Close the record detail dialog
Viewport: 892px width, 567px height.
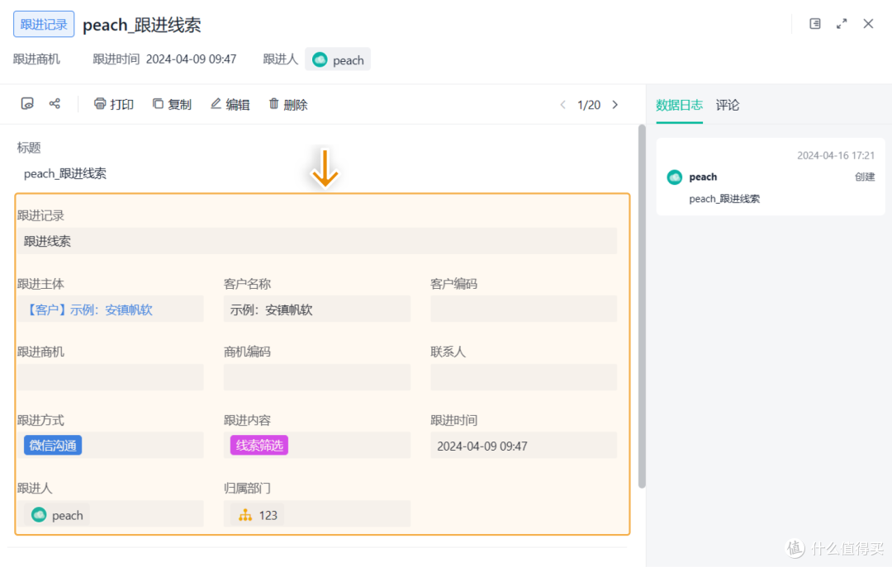point(868,23)
